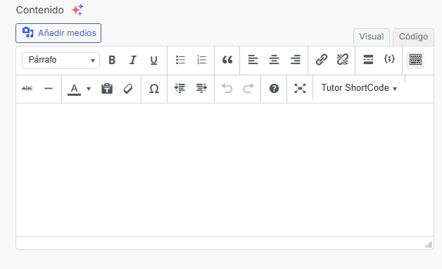Image resolution: width=442 pixels, height=269 pixels.
Task: Switch to the Código editor tab
Action: tap(413, 37)
